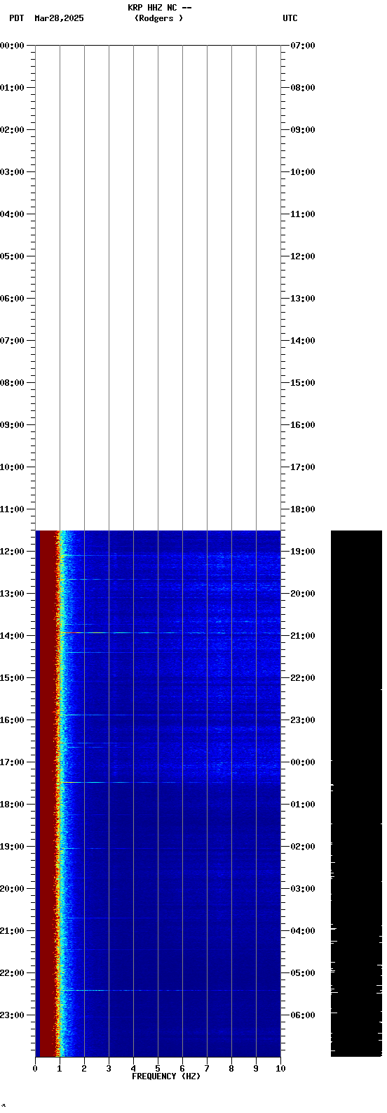Select the UTC '03:00' time label
Image resolution: width=387 pixels, height=1113 pixels.
point(303,889)
